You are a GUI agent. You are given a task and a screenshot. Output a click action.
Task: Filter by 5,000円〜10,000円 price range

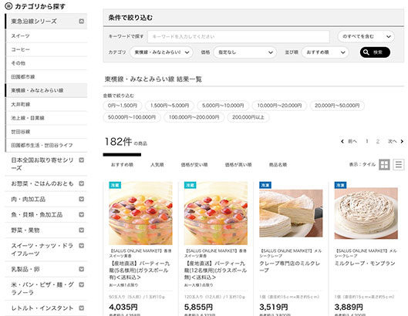(x=223, y=106)
